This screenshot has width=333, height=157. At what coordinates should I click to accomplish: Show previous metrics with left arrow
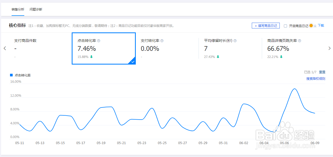[5, 48]
